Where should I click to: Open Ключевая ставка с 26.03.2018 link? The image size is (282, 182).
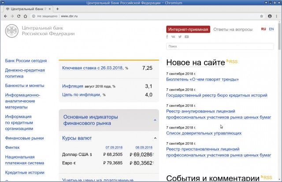93,68
